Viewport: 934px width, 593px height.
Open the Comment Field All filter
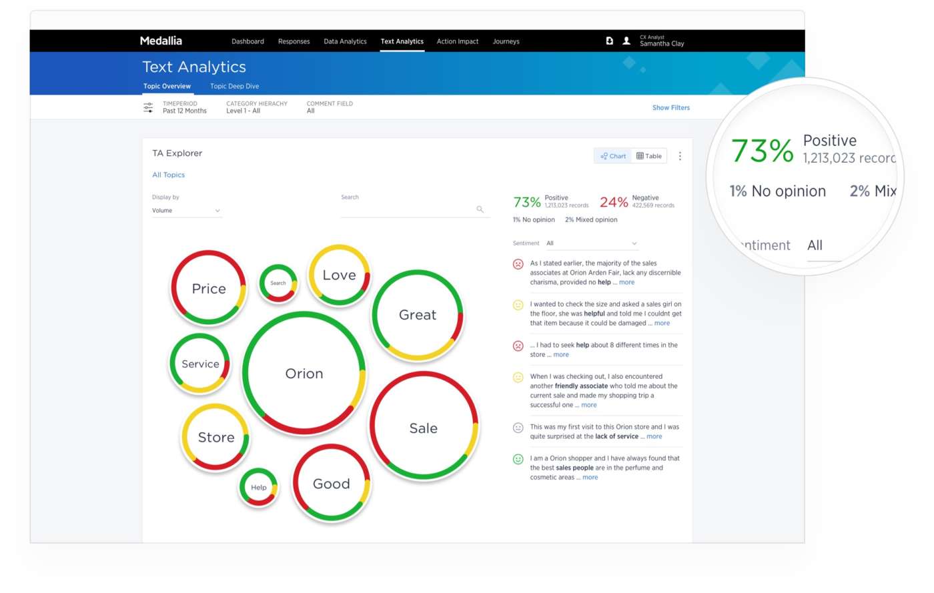(x=330, y=107)
